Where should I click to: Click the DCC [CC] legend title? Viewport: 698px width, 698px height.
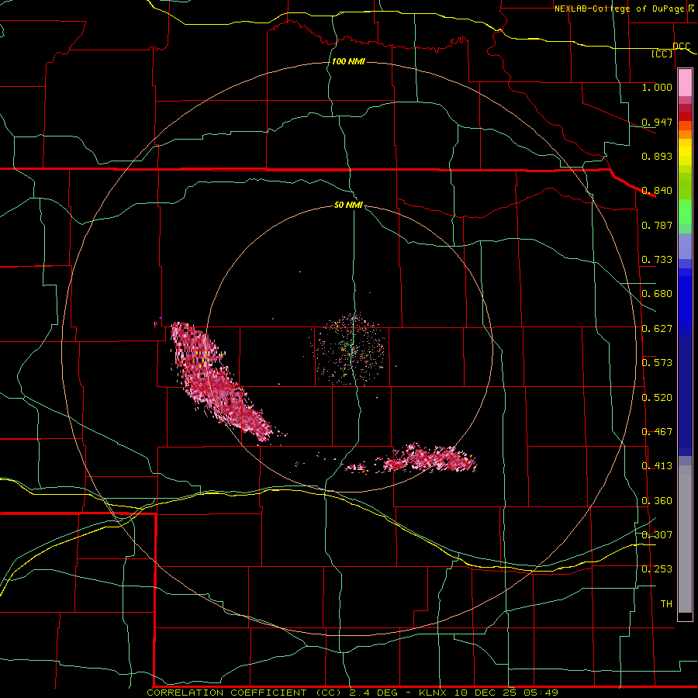coord(672,50)
